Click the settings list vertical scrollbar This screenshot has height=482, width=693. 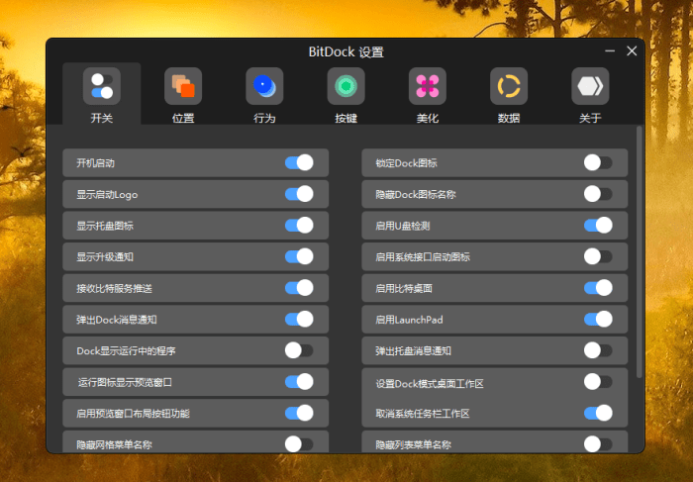[x=640, y=251]
